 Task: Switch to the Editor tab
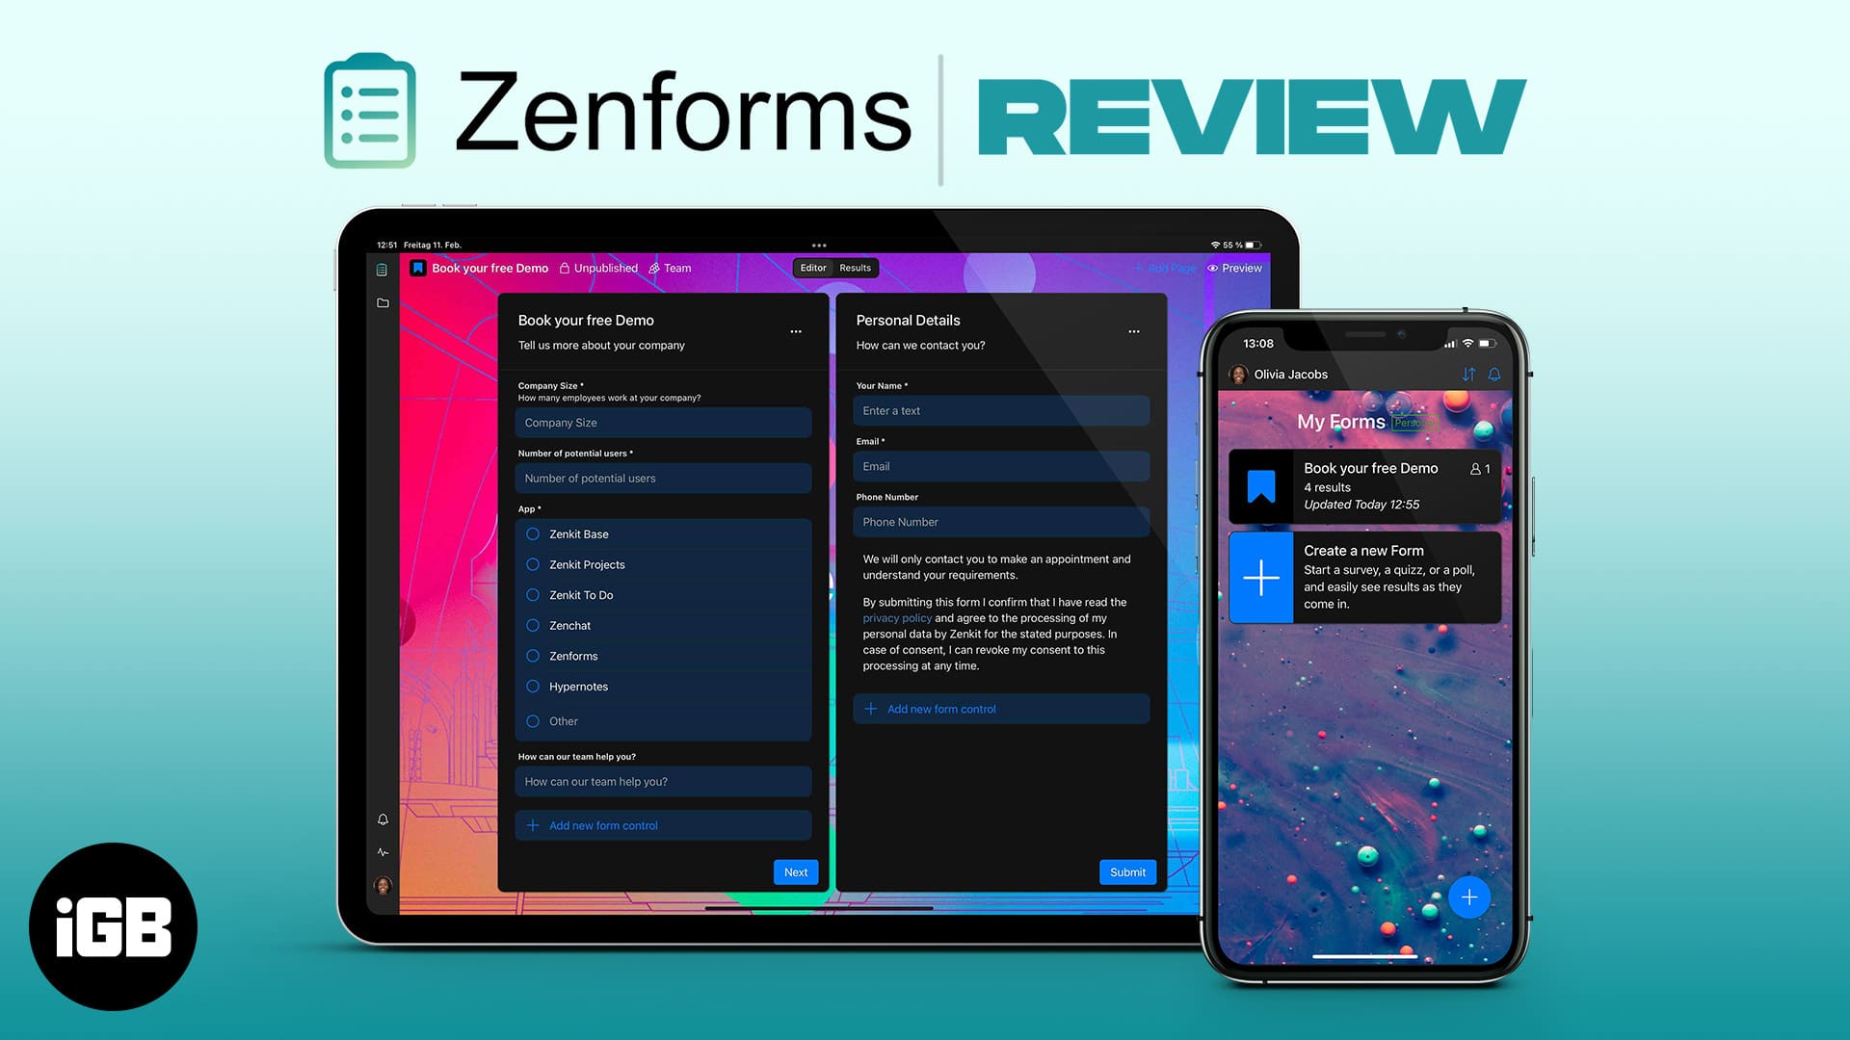(810, 268)
